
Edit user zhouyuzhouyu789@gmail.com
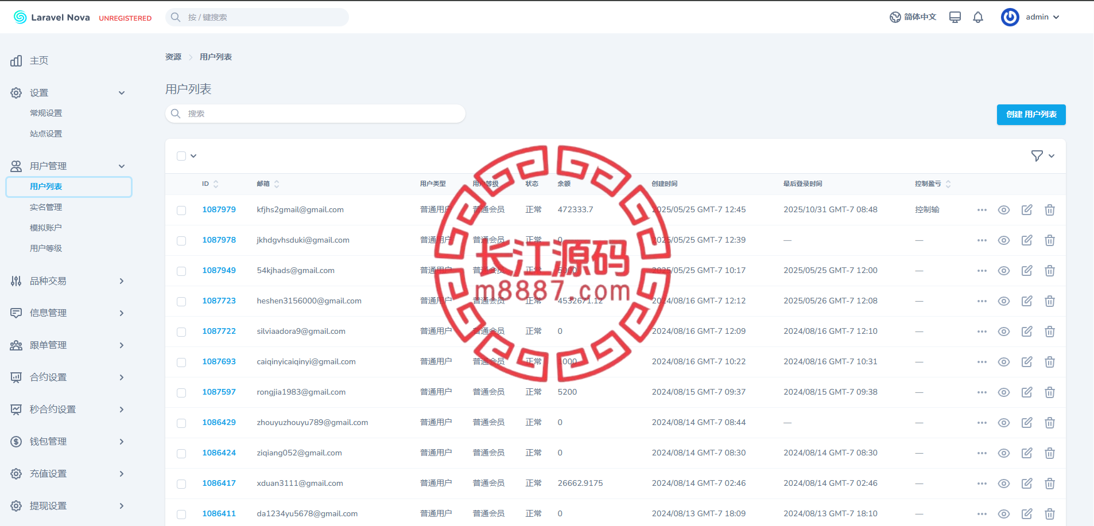point(1027,423)
